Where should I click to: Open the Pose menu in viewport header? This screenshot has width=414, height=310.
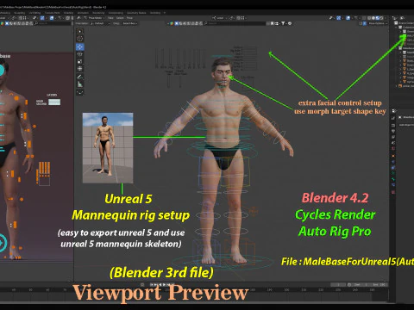coord(129,18)
